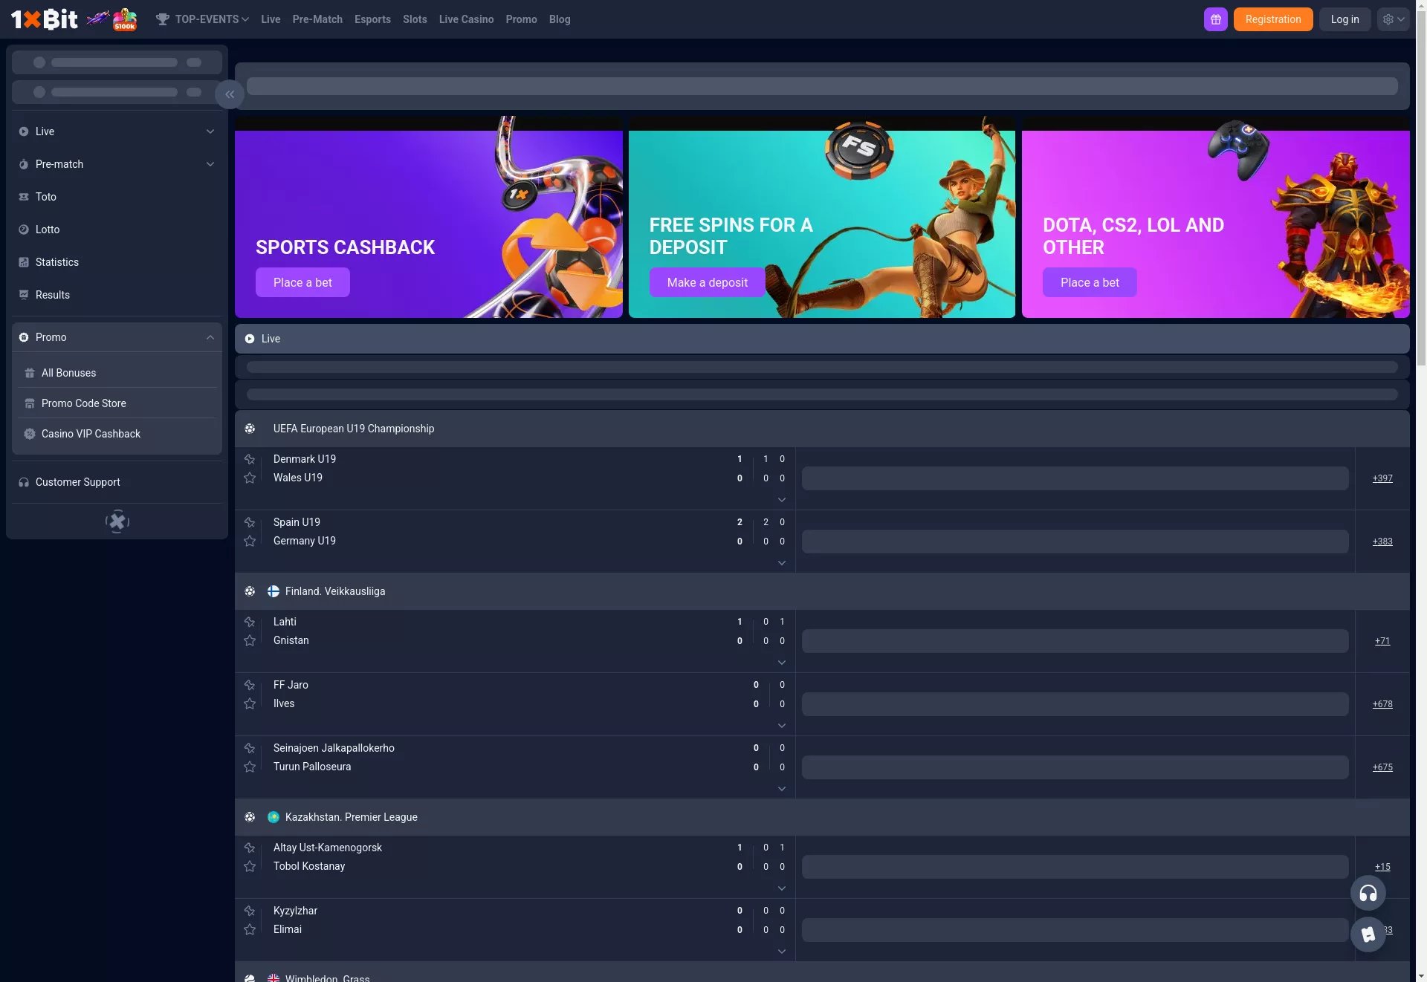Screen dimensions: 1427x982
Task: Favorite Germany U19 match with the star
Action: click(250, 541)
